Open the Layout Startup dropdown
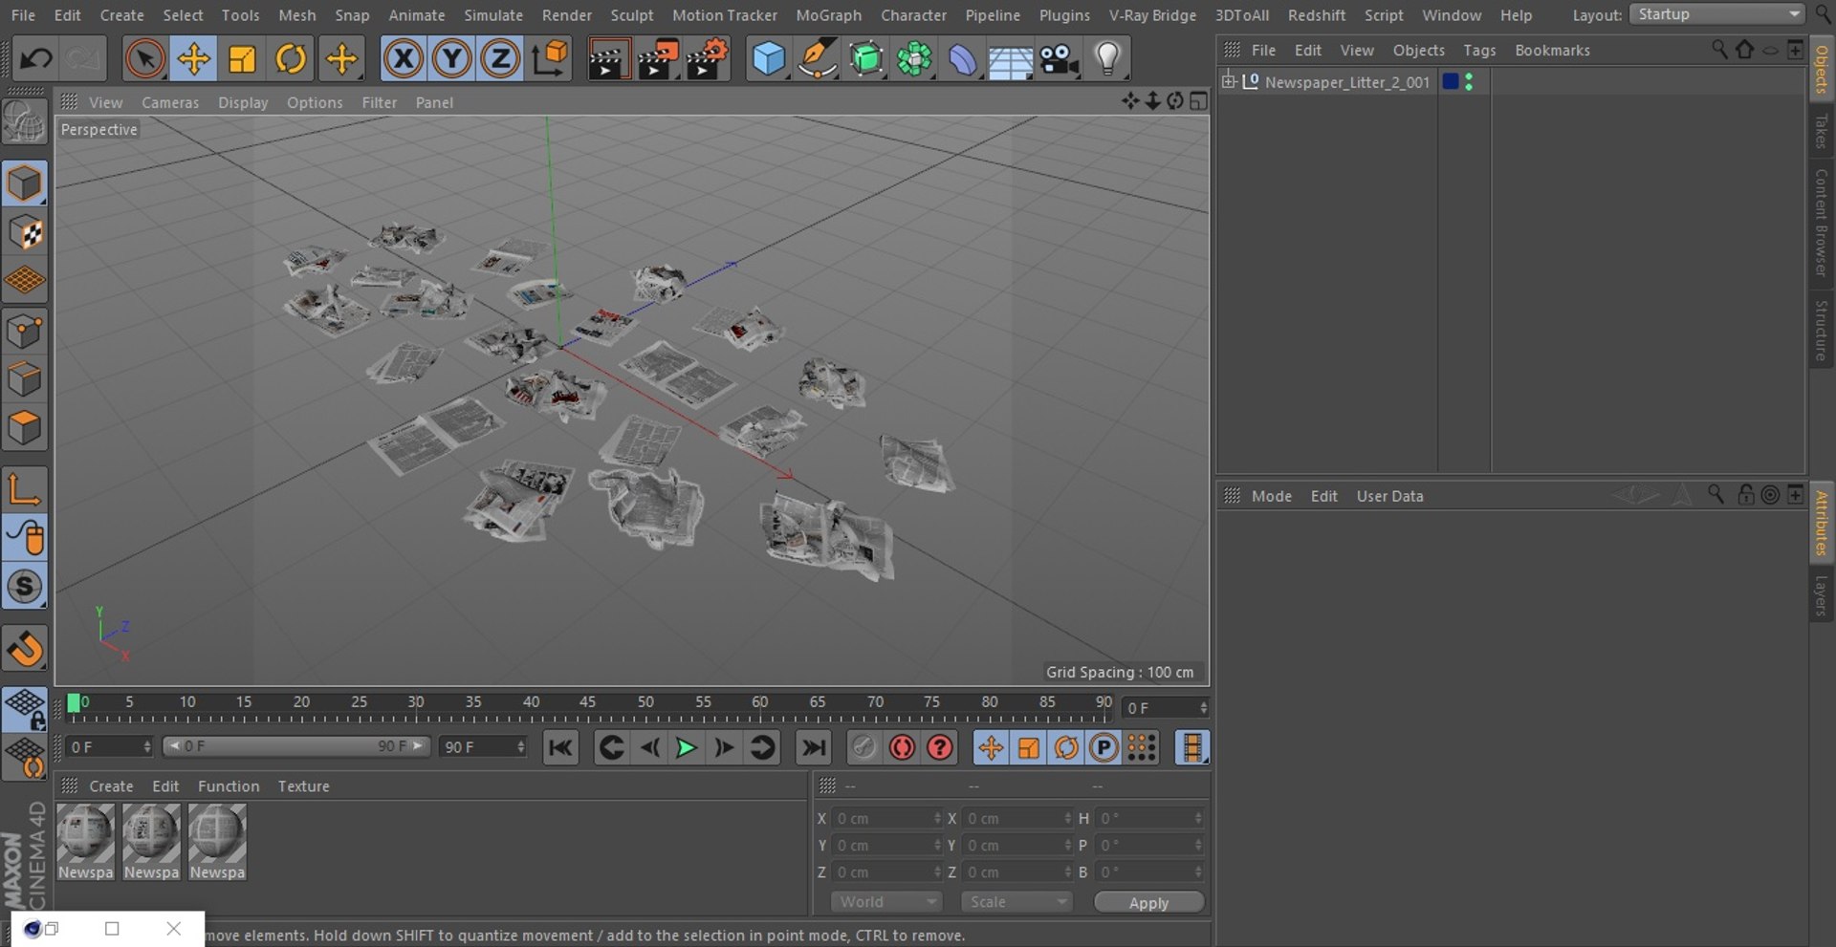1836x947 pixels. pyautogui.click(x=1717, y=14)
